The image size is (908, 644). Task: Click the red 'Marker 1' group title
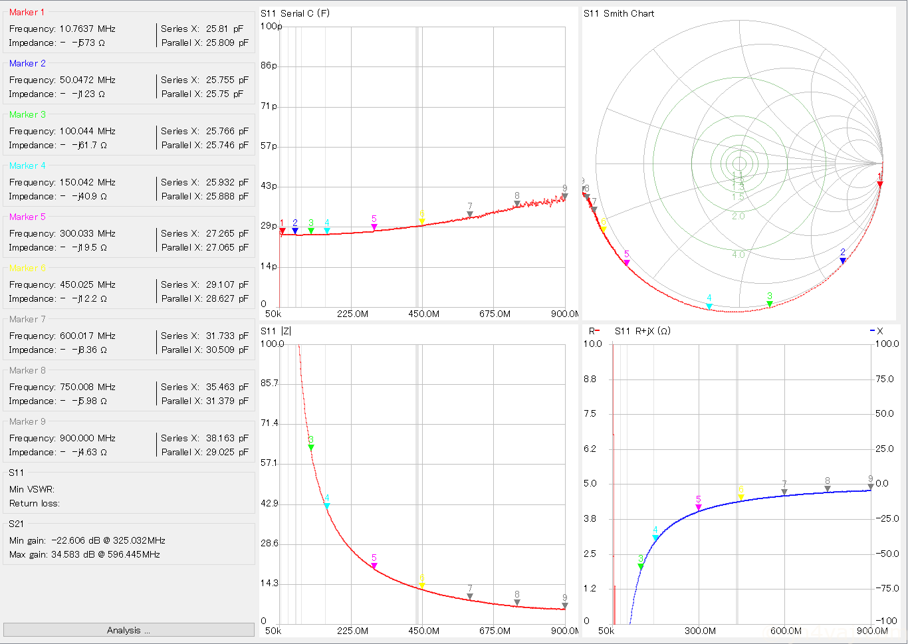click(x=27, y=12)
